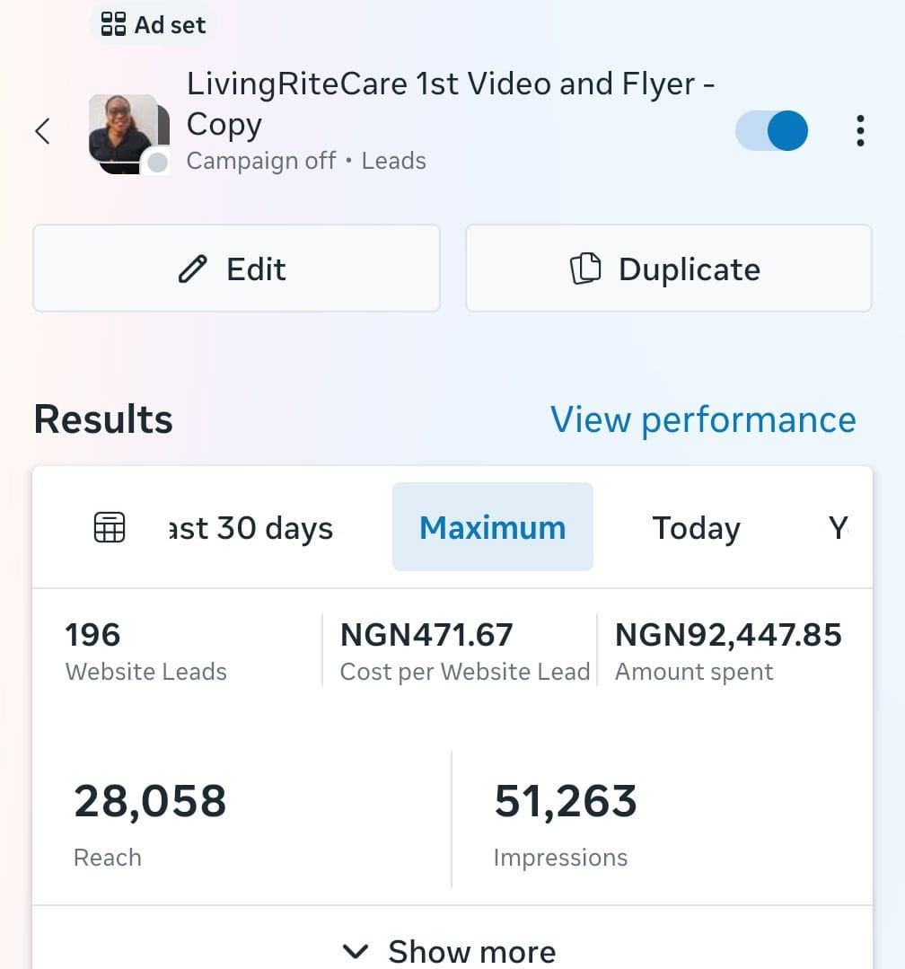
Task: Click the small camera badge on the avatar
Action: click(155, 163)
